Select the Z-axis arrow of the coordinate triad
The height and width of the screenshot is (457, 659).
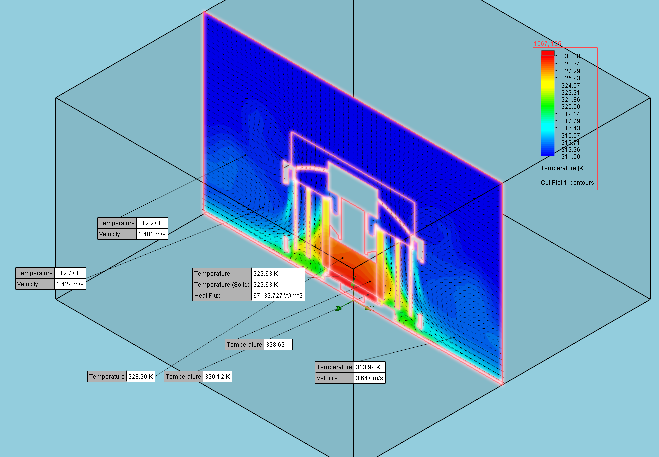[339, 308]
